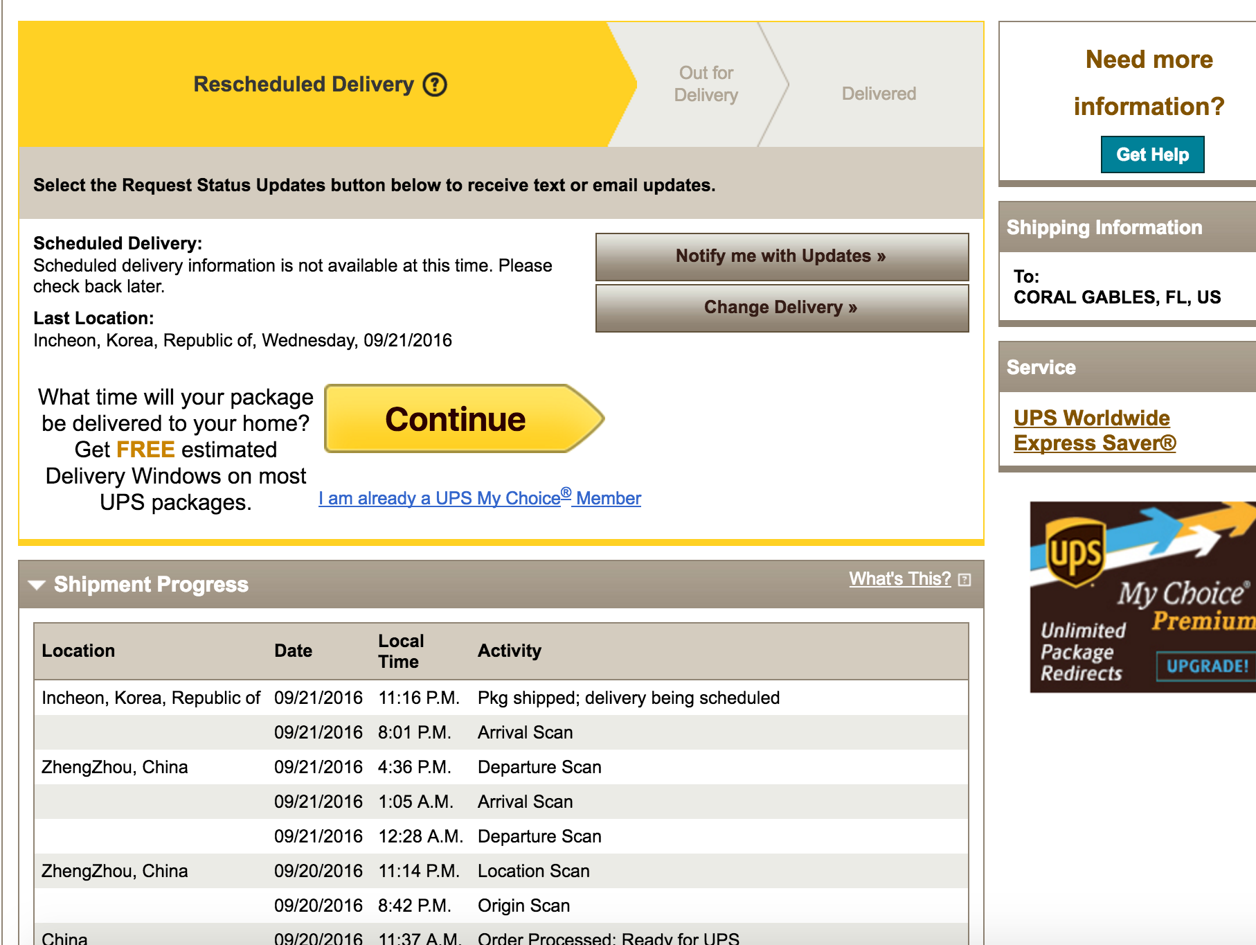Click Arrival Scan at 8:01 P.M. row
The width and height of the screenshot is (1256, 945).
pyautogui.click(x=525, y=732)
